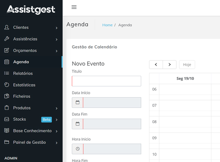Click the Beta badge next to Stocks
The width and height of the screenshot is (220, 162).
tap(46, 119)
